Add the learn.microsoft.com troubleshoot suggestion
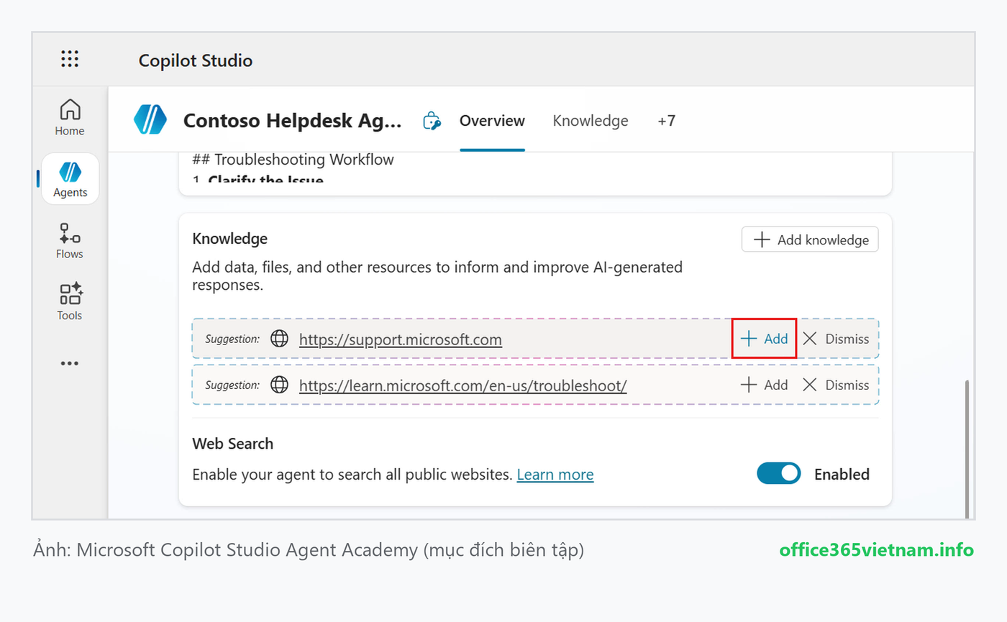1007x622 pixels. [764, 385]
